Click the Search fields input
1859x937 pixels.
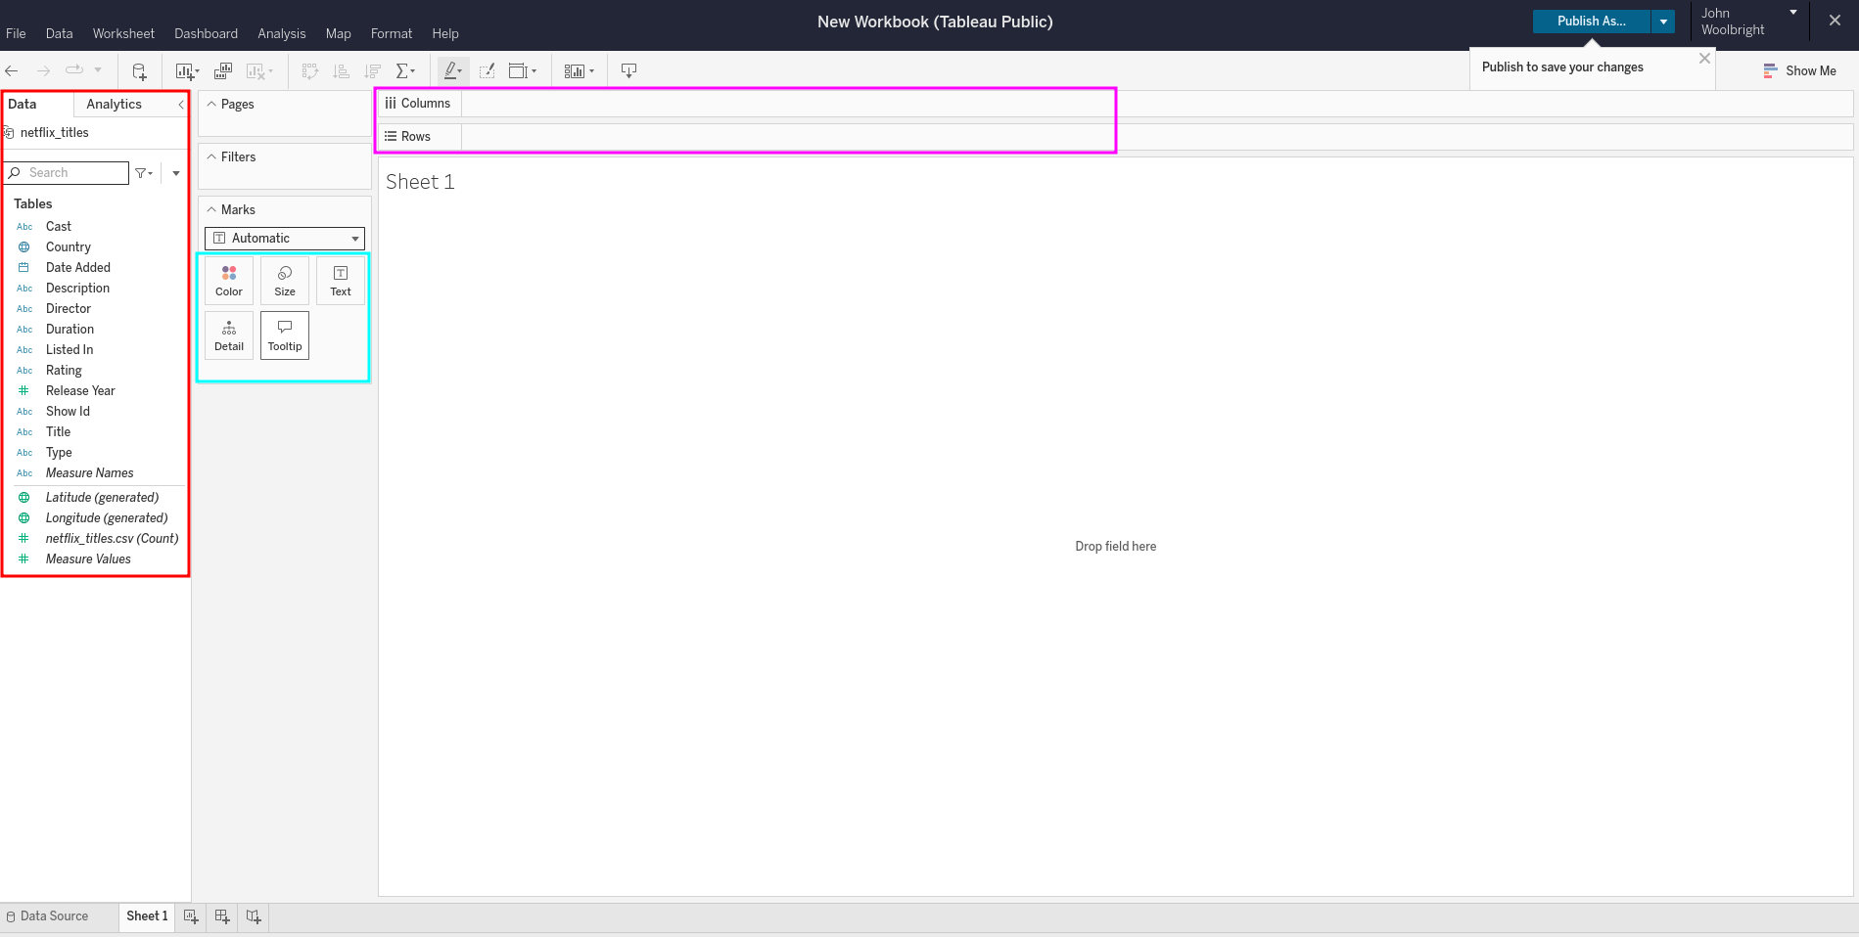(67, 173)
